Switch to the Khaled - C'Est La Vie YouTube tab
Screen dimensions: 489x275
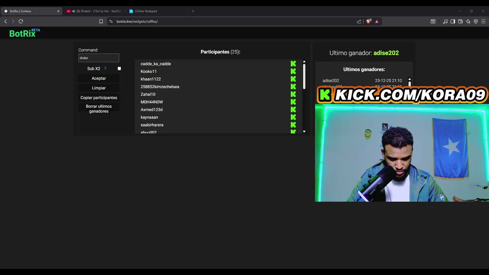coord(94,11)
